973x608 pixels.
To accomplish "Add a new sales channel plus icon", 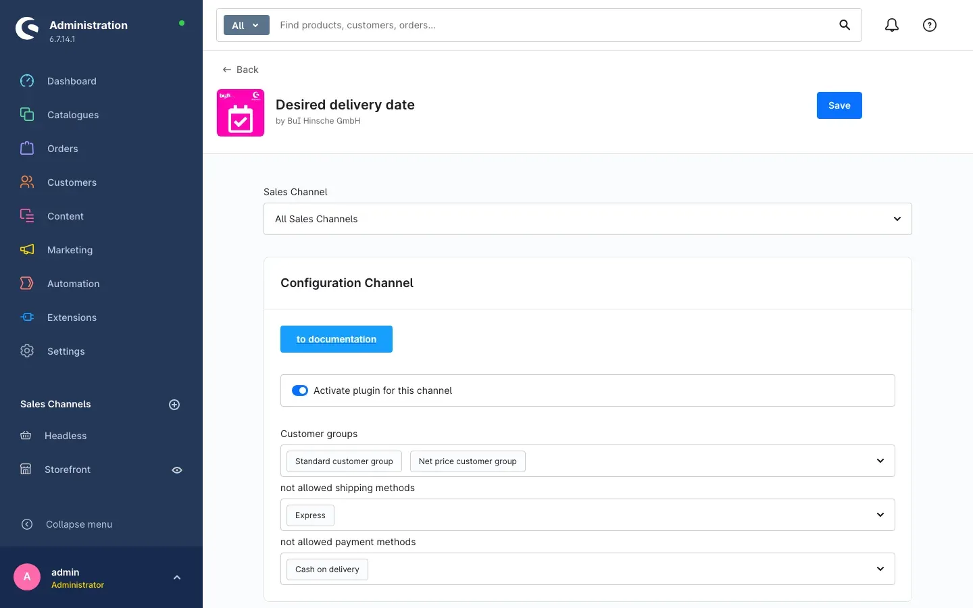I will (x=174, y=405).
